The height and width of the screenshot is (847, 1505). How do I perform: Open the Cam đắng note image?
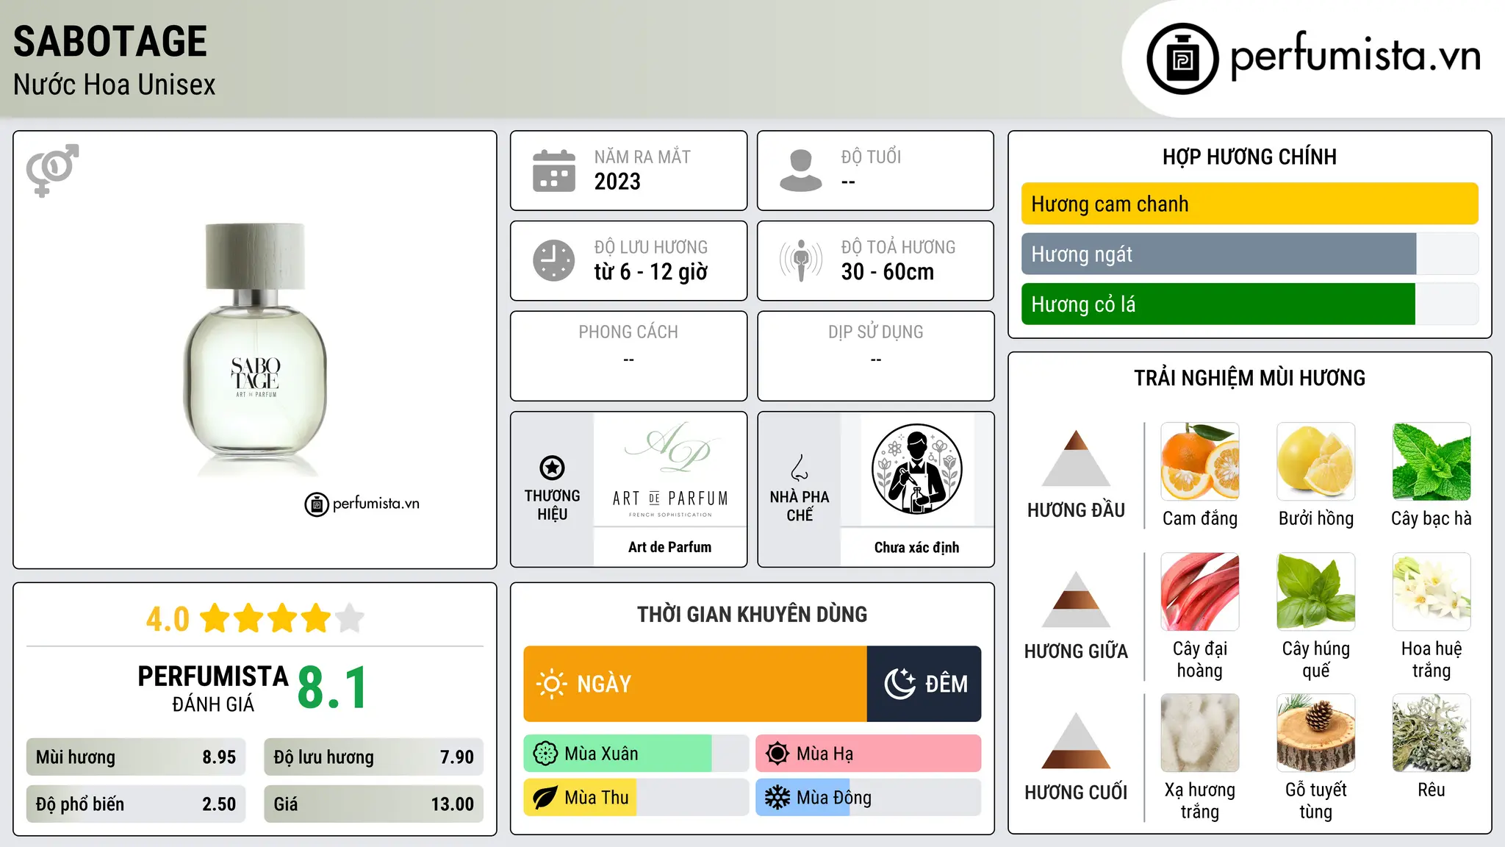point(1200,462)
